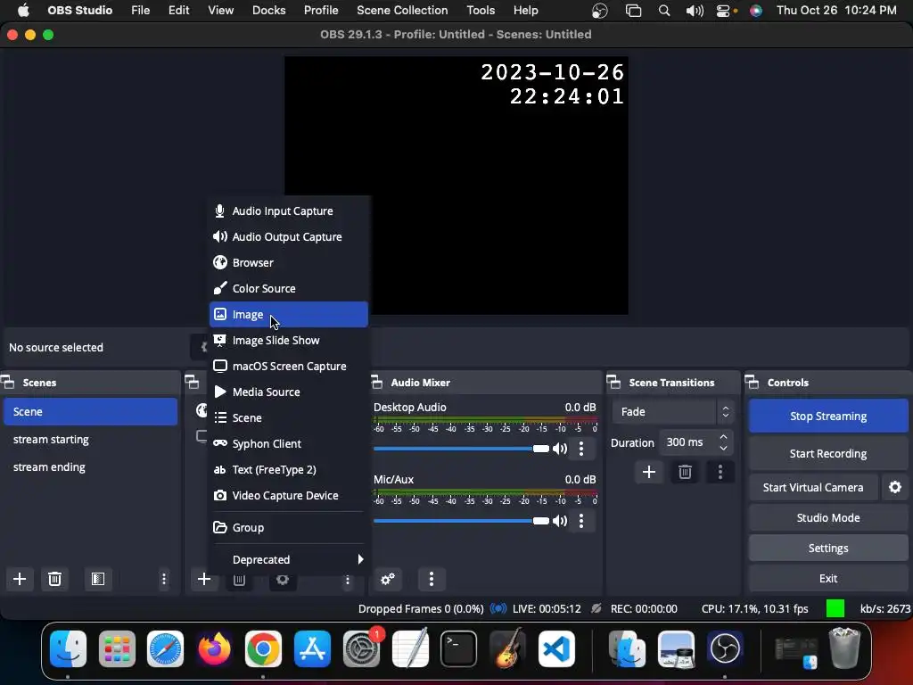Screen dimensions: 913x685
Task: Select Video Capture Device source
Action: [x=288, y=496]
